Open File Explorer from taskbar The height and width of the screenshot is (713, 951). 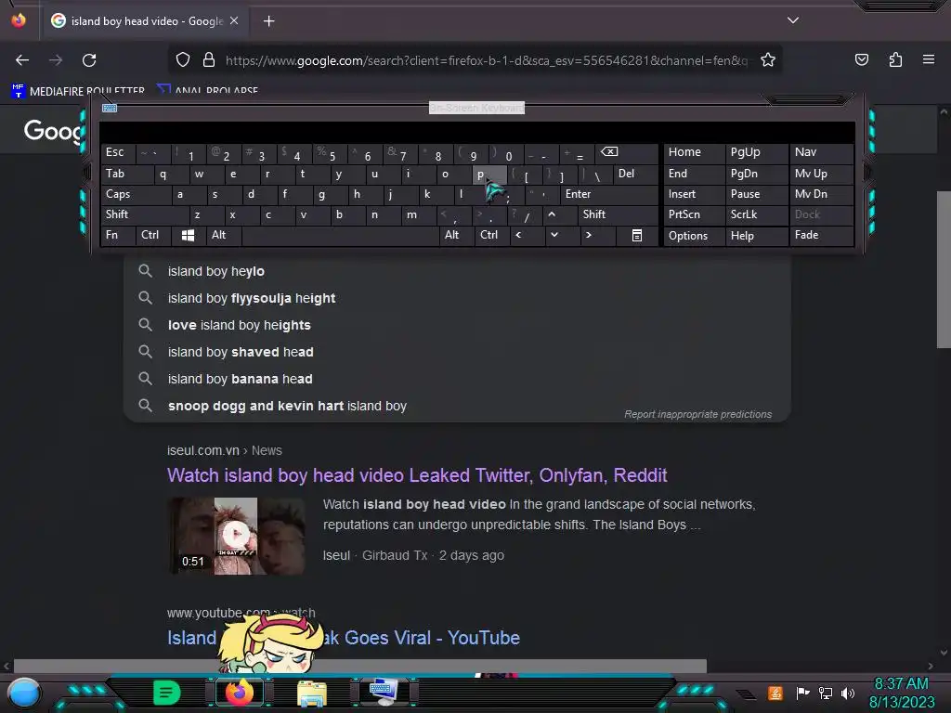312,693
